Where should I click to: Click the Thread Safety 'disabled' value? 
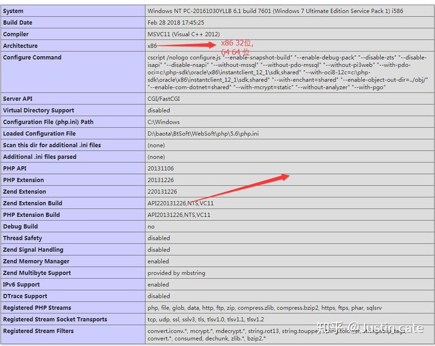tap(159, 238)
